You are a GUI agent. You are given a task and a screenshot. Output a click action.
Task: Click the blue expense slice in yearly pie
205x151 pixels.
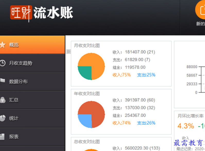click(86, 120)
